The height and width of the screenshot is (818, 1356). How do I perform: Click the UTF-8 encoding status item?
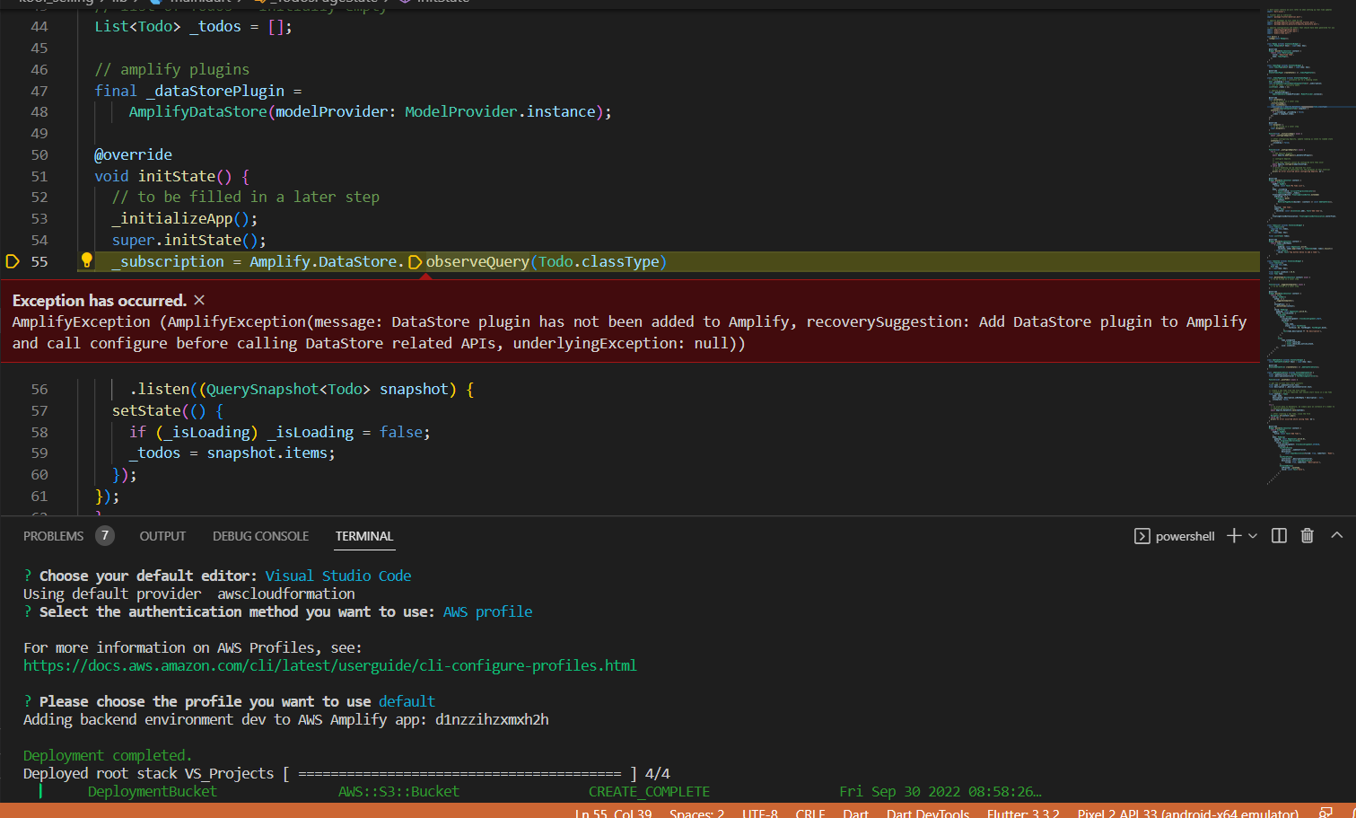[759, 814]
